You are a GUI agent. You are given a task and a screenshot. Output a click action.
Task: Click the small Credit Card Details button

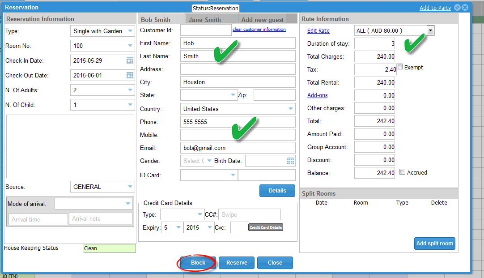tap(266, 227)
